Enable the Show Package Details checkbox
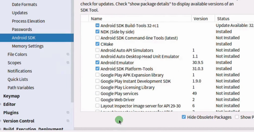This screenshot has width=254, height=132. (x=237, y=117)
